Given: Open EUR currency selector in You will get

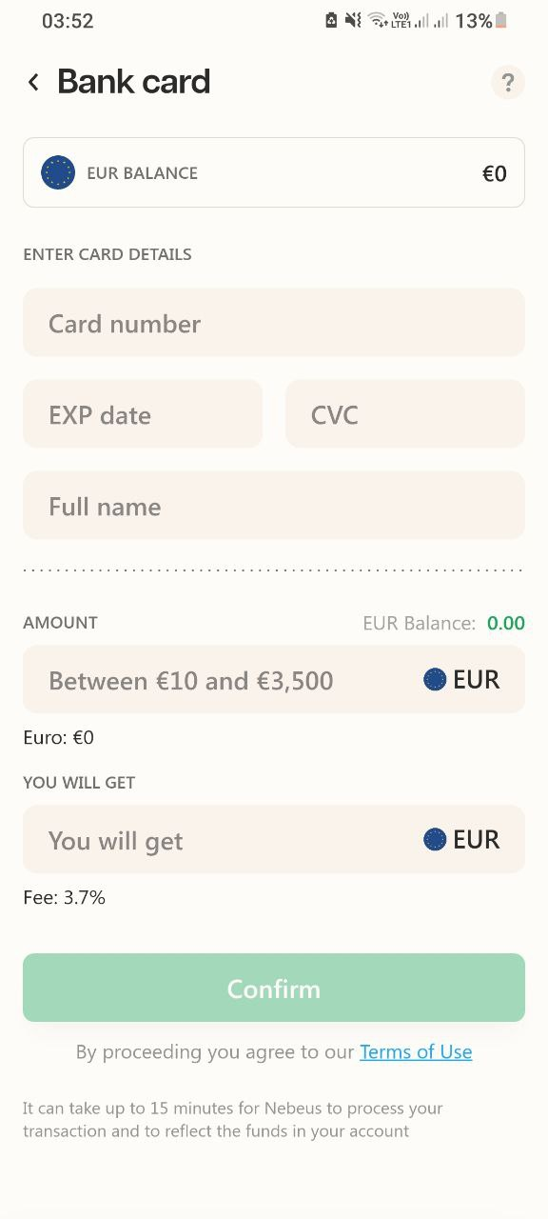Looking at the screenshot, I should tap(461, 839).
